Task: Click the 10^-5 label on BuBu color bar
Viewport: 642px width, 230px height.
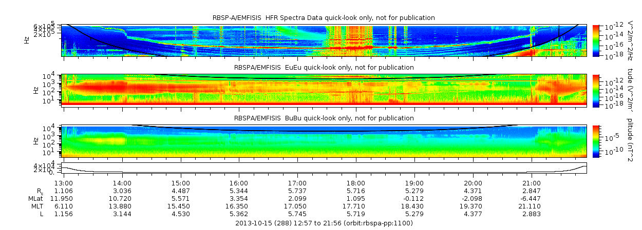Action: click(611, 137)
